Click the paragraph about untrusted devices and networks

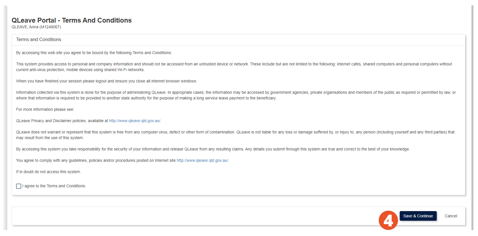(x=234, y=67)
